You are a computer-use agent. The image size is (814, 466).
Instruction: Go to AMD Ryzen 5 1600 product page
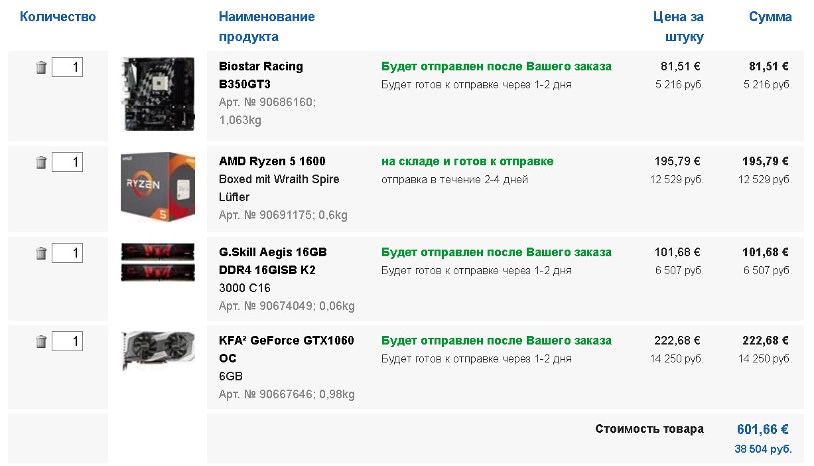tap(272, 161)
